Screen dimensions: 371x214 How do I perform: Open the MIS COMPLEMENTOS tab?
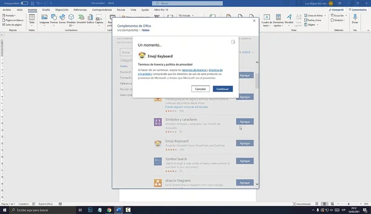click(x=128, y=31)
